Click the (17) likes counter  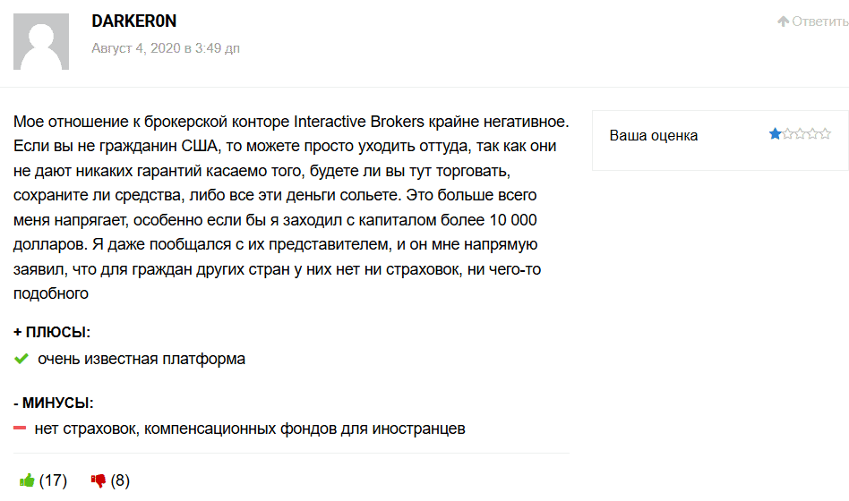pos(53,480)
